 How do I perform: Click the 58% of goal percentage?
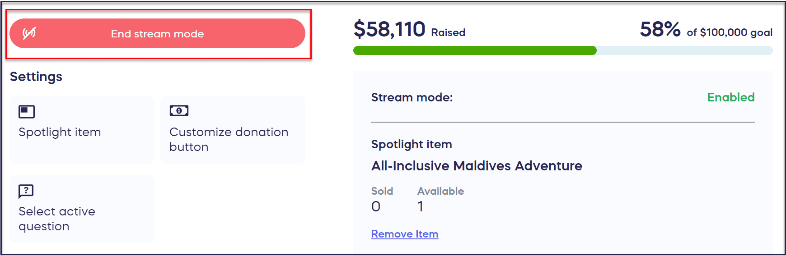click(x=660, y=29)
